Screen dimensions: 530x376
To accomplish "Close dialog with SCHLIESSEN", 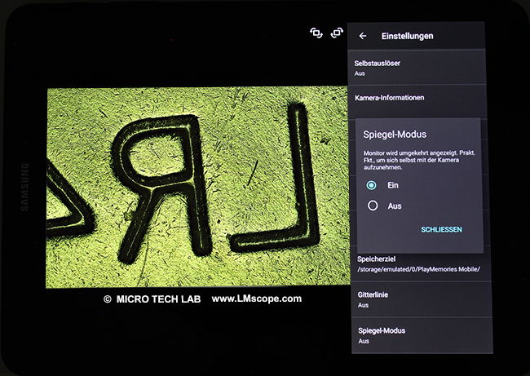I will point(441,229).
